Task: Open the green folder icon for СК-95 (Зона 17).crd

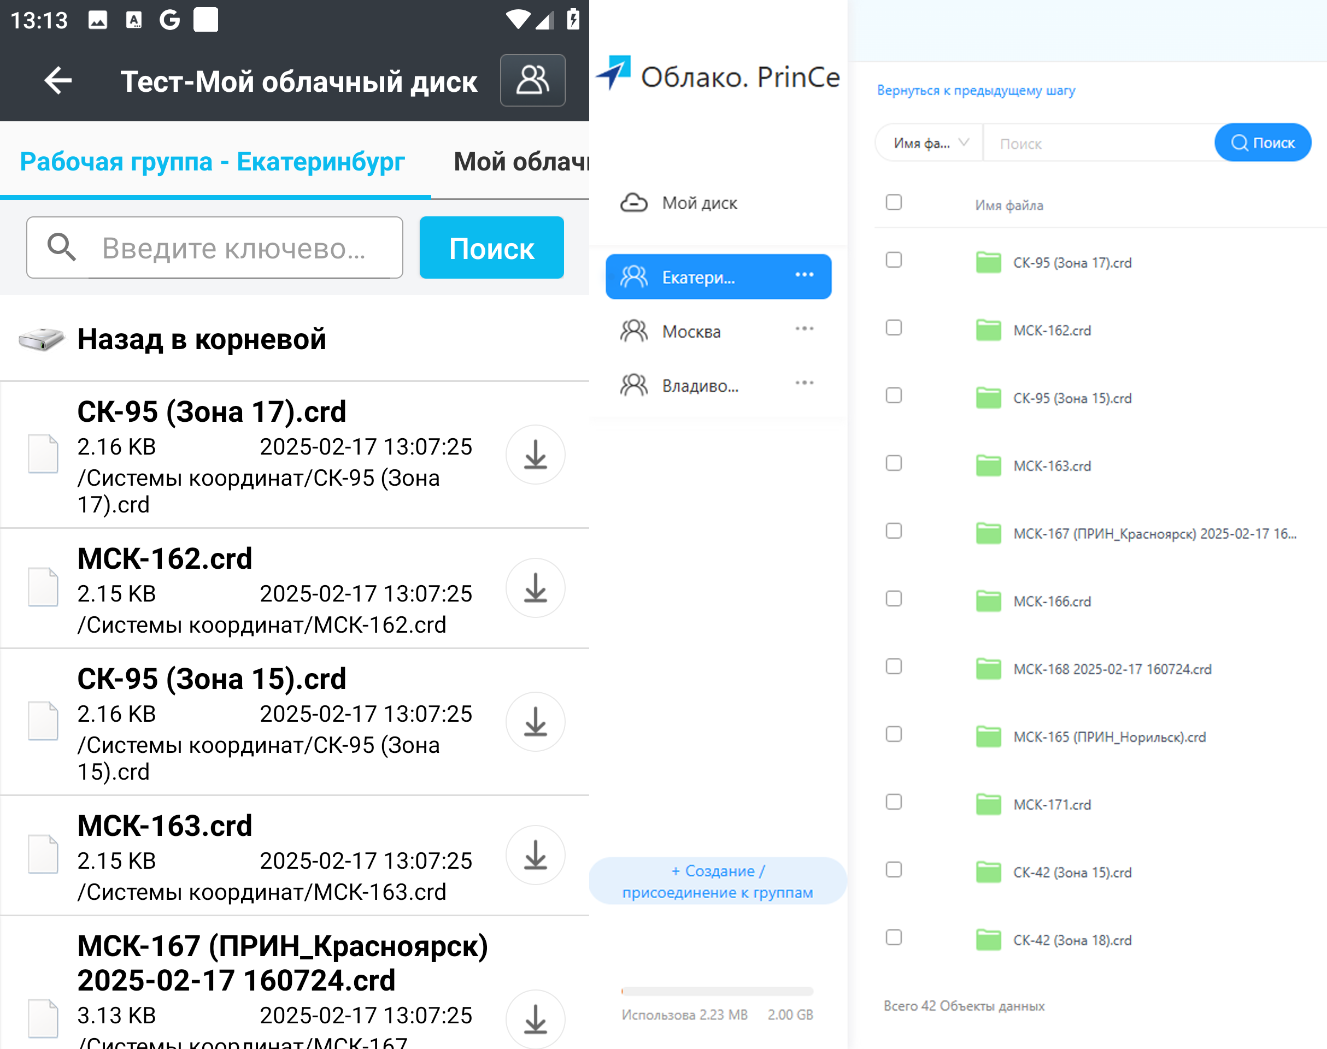Action: point(989,262)
